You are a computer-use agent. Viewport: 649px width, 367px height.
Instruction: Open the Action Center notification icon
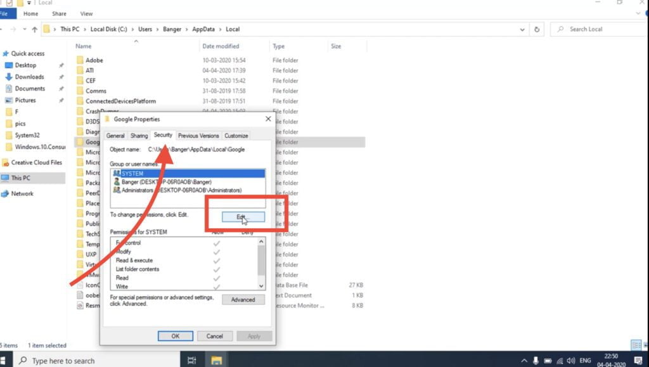[639, 359]
